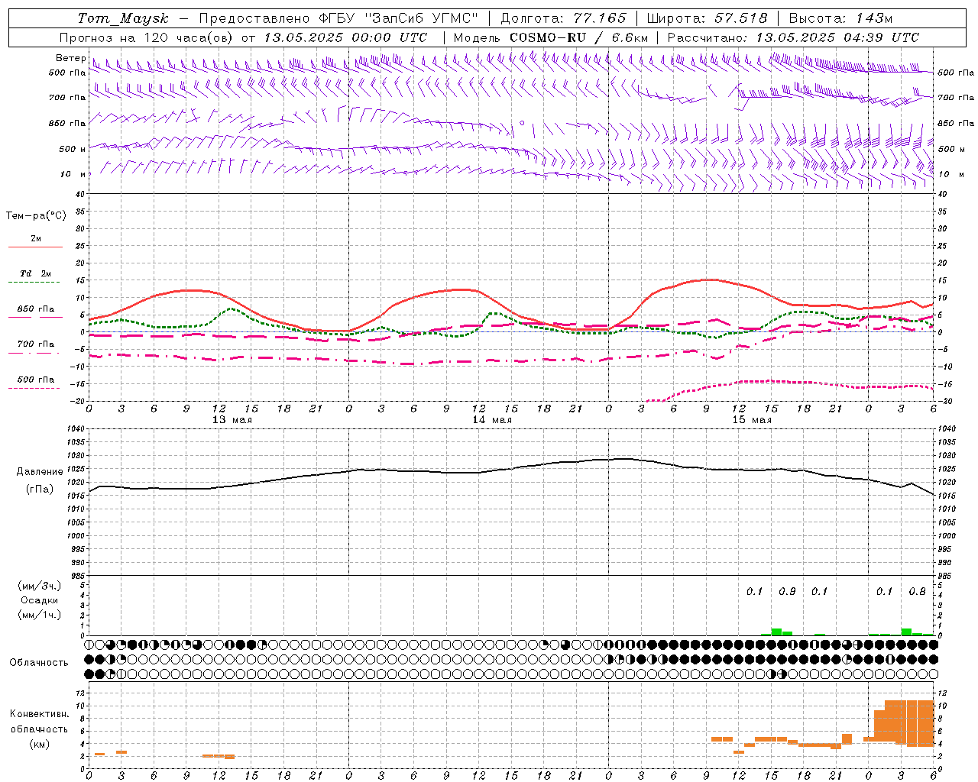Viewport: 978px width, 782px height.
Task: Click the green precipitation bar under 0.8
Action: coord(906,632)
